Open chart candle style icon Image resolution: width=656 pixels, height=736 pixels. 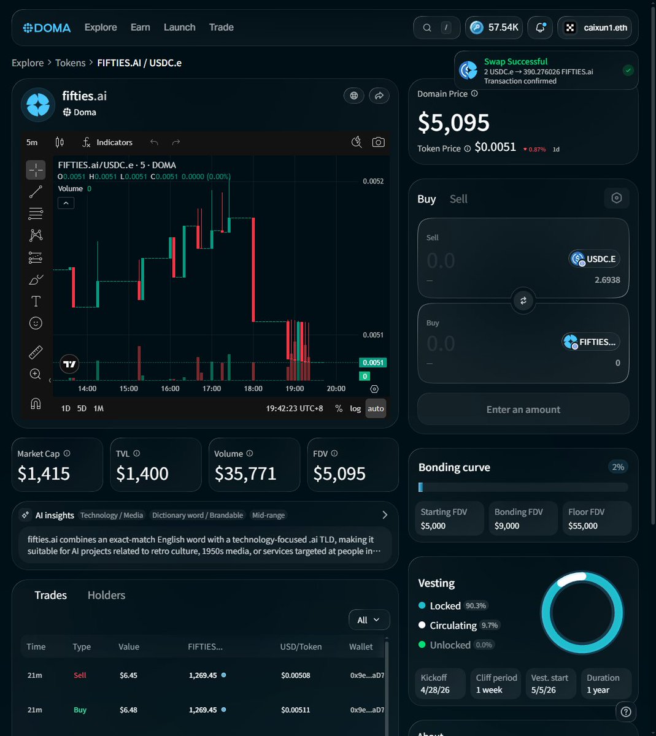pos(60,142)
